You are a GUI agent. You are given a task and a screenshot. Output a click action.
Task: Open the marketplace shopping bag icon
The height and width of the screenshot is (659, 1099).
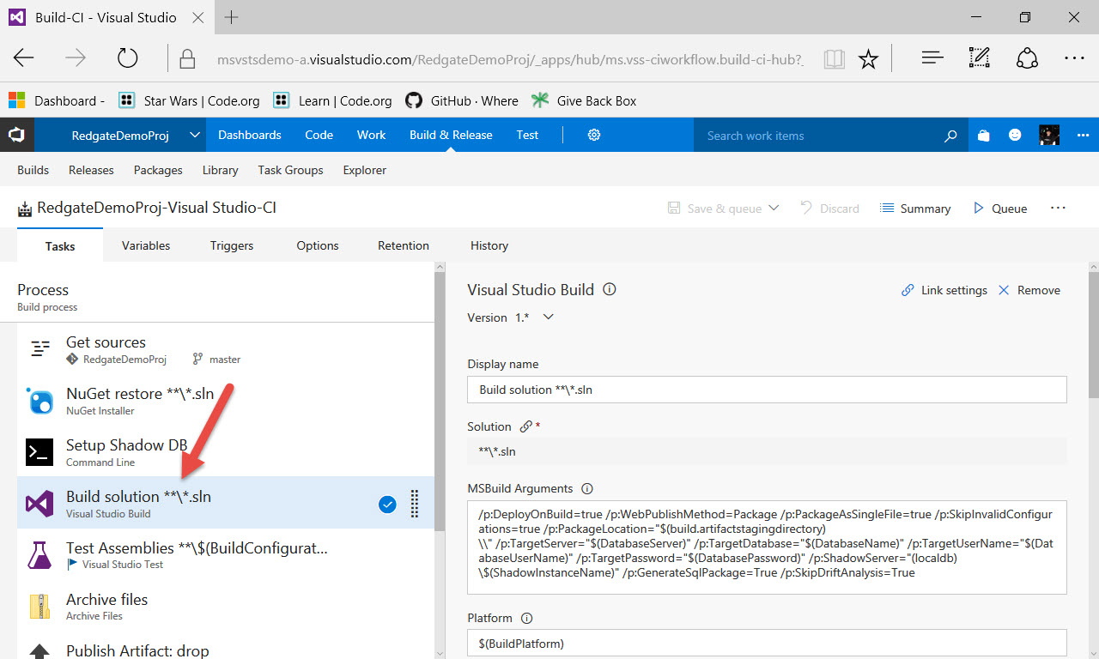(984, 135)
